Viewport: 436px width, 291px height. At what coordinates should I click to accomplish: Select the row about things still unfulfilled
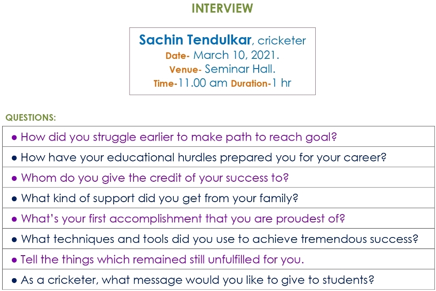point(162,259)
